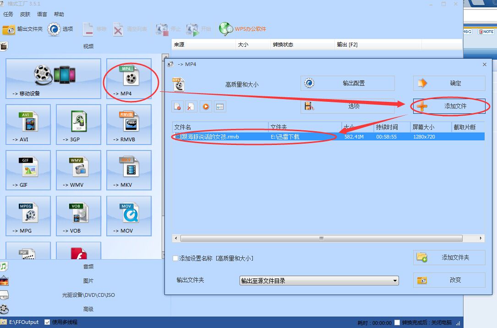The height and width of the screenshot is (328, 497).
Task: Open the 任务 menu
Action: pyautogui.click(x=8, y=14)
